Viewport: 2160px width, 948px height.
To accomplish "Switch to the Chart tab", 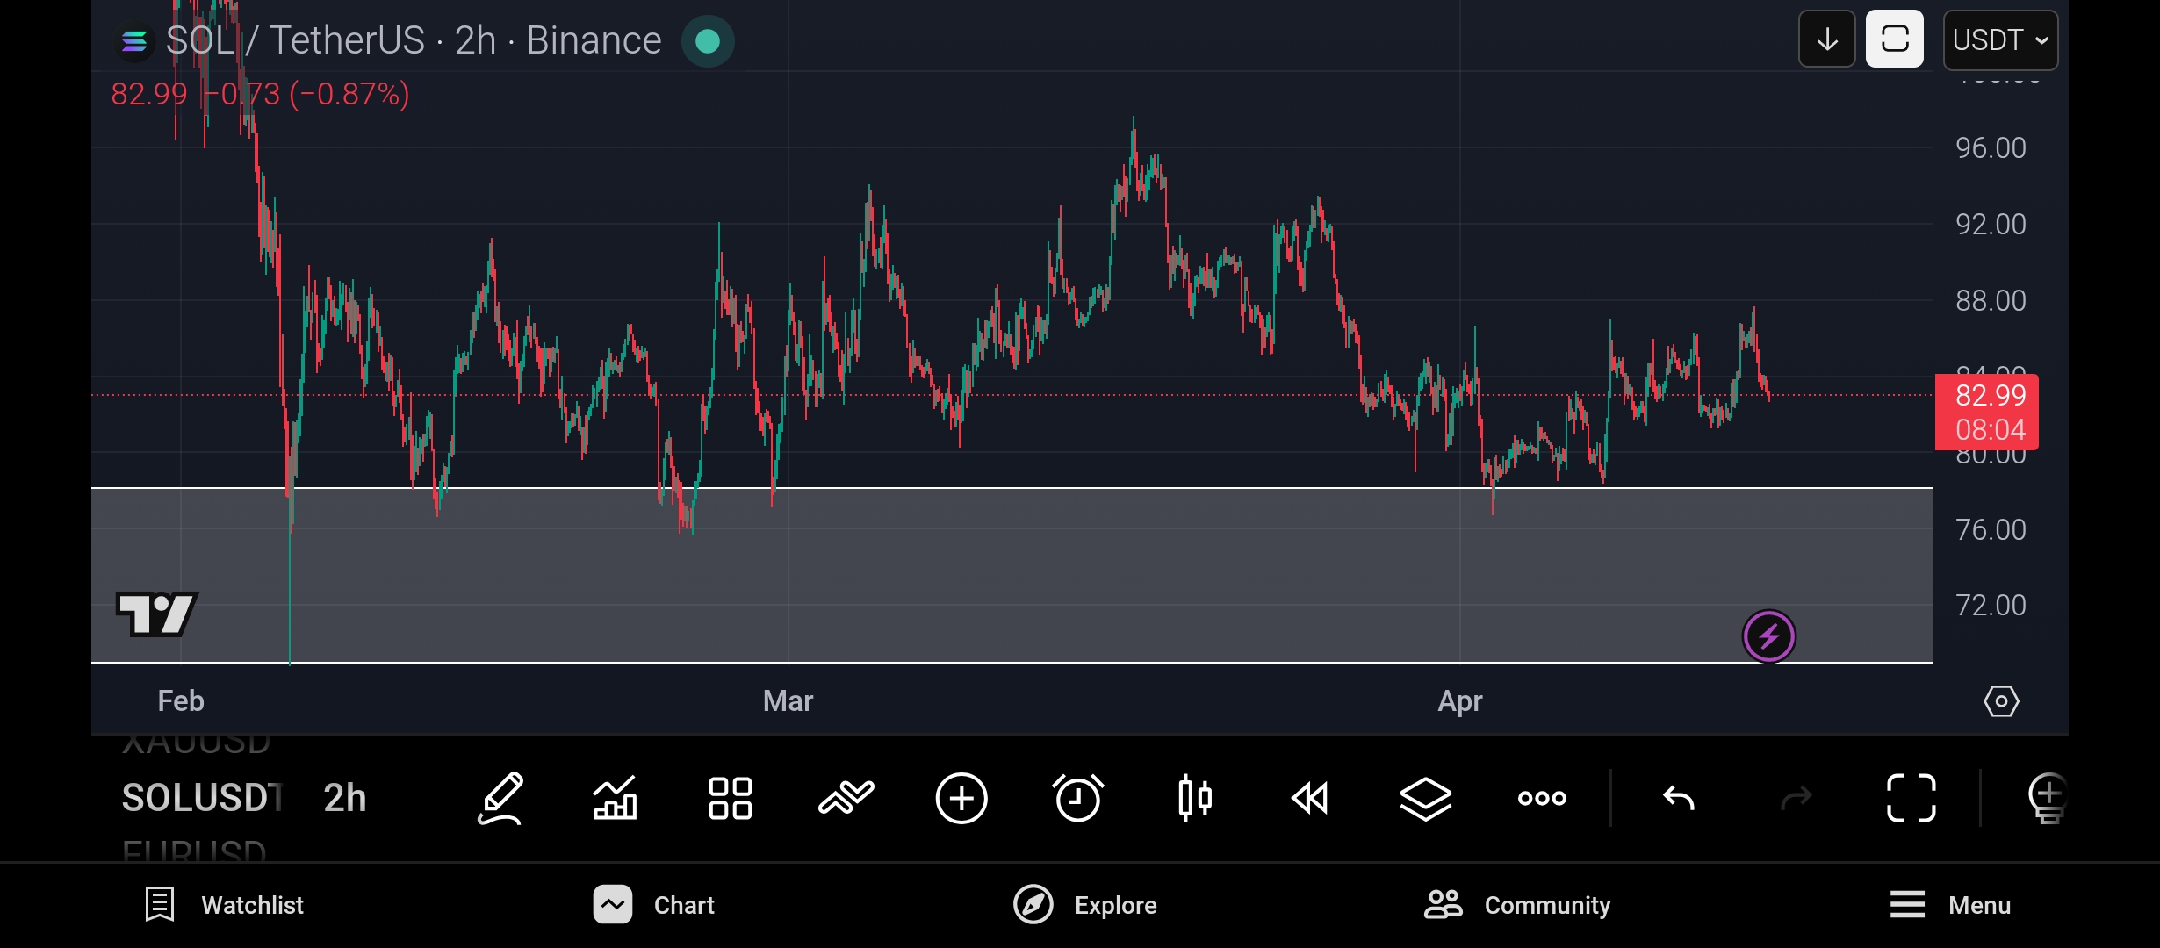I will [654, 905].
